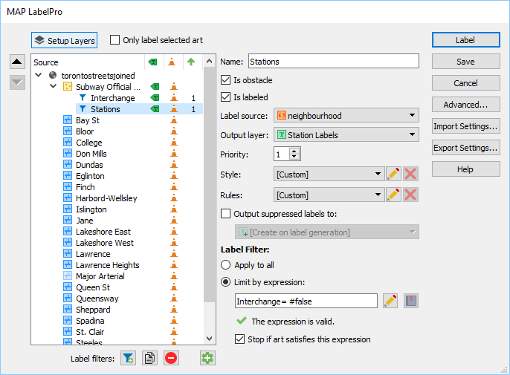Enable Output suppressed labels to
Image resolution: width=510 pixels, height=375 pixels.
pos(225,214)
